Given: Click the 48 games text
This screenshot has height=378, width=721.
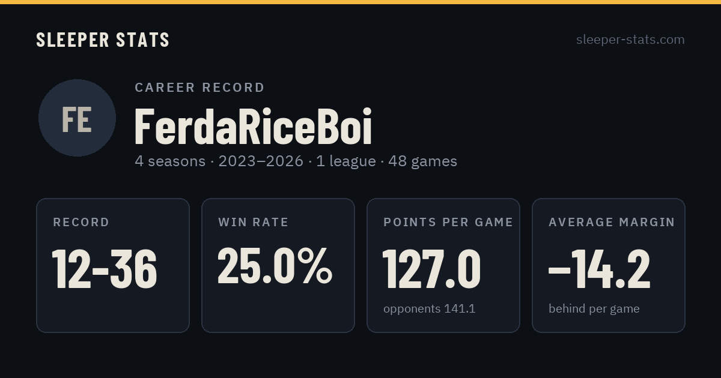Looking at the screenshot, I should pyautogui.click(x=423, y=161).
